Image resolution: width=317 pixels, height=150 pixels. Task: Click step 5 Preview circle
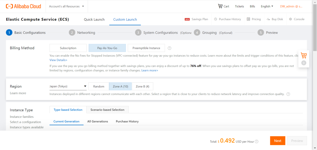point(261,33)
